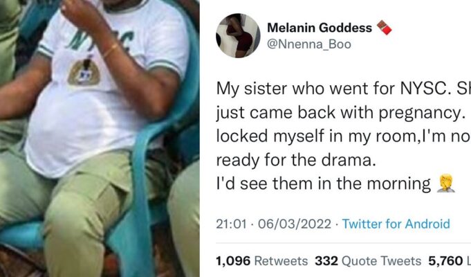Click the round emblem on the white shirt
Screen dimensions: 471x277
[86, 71]
